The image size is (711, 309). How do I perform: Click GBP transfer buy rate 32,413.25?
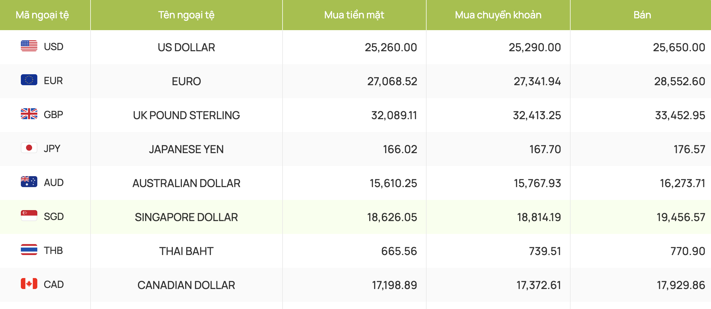(537, 115)
